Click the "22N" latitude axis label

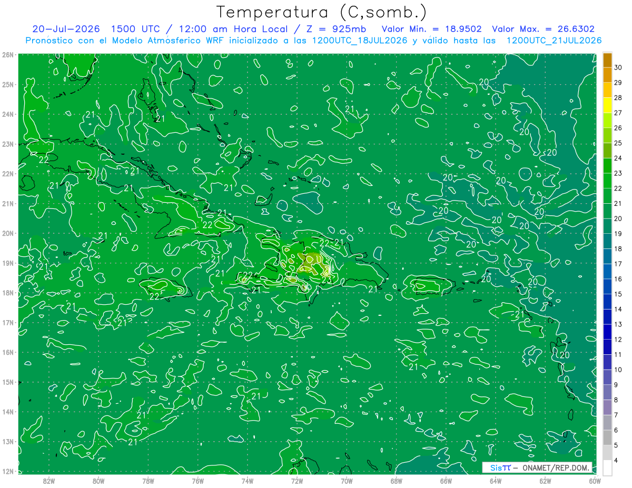coord(7,173)
